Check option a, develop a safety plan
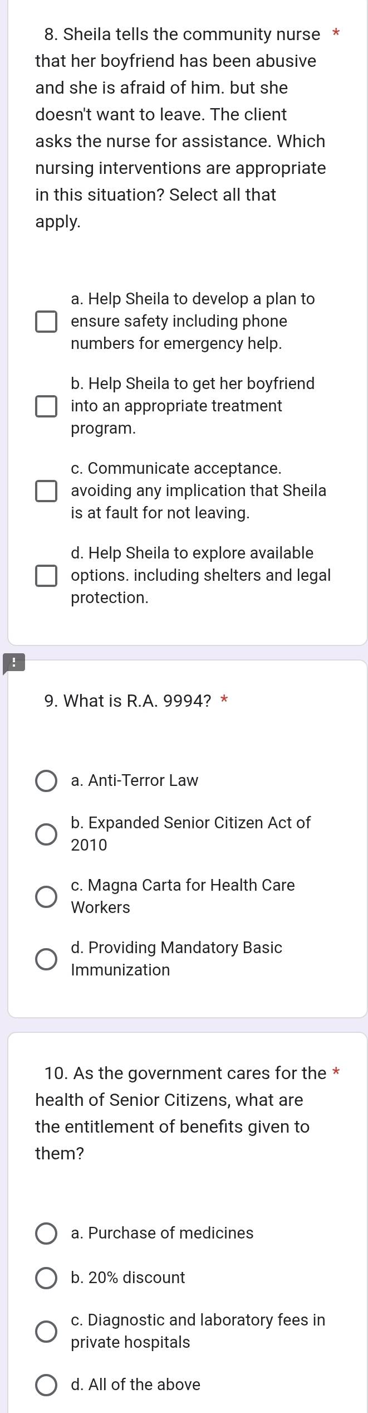This screenshot has width=368, height=1413. (46, 322)
